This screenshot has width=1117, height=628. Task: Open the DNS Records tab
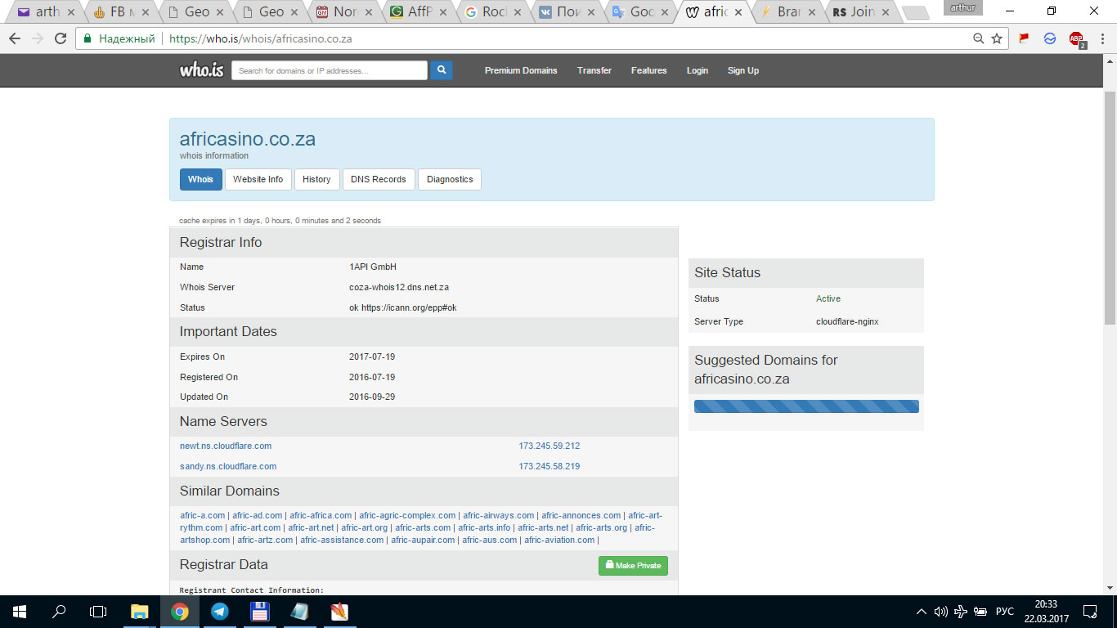point(379,179)
